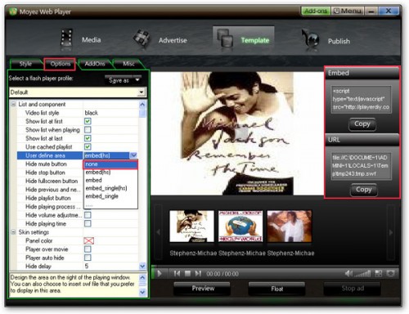The height and width of the screenshot is (314, 409).
Task: Toggle Hide volume adjustment checkbox
Action: tap(88, 215)
